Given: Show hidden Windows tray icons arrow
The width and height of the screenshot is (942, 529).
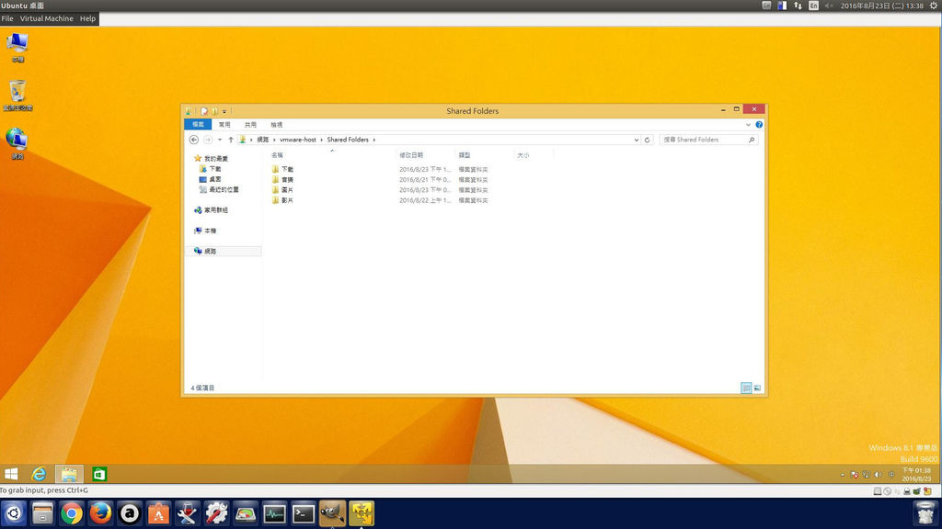Looking at the screenshot, I should click(x=843, y=475).
